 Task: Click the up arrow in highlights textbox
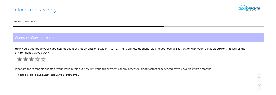point(259,77)
